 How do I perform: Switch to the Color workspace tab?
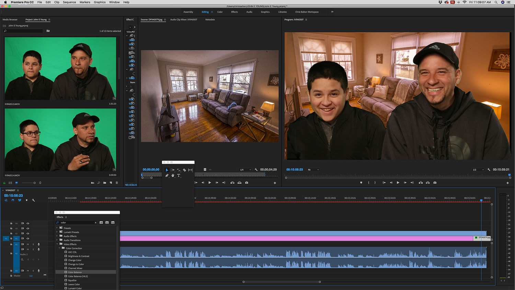coord(220,12)
